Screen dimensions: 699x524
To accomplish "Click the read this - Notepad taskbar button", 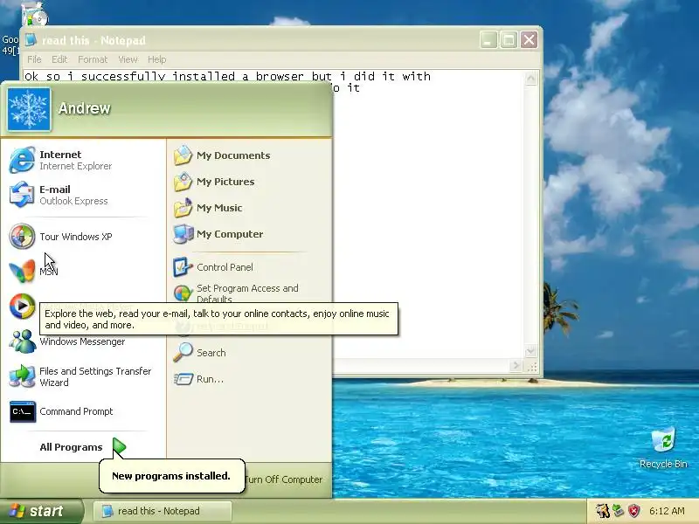I will pos(163,511).
